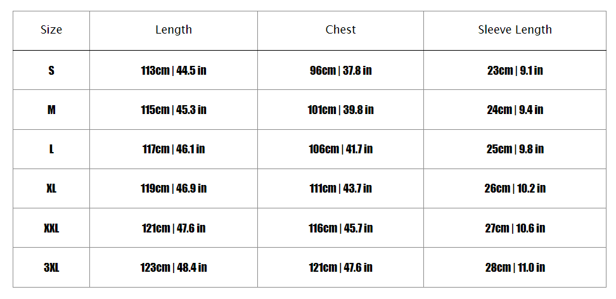Click the 123cm | 48.4 in length cell

pos(174,267)
